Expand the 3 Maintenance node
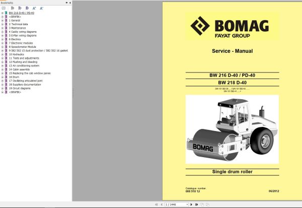Screen dimensions: 302x208 pyautogui.click(x=3, y=28)
